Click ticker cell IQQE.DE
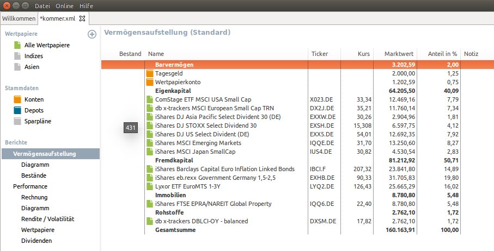 point(322,143)
